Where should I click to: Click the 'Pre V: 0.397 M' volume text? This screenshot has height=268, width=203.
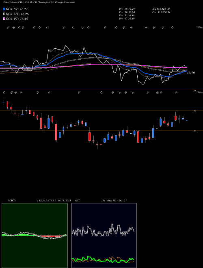tap(161, 12)
